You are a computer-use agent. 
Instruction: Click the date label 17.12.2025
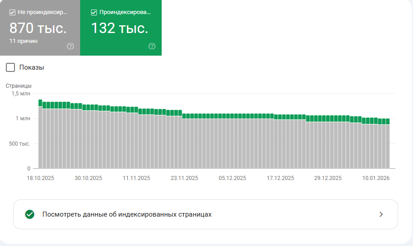pos(280,178)
